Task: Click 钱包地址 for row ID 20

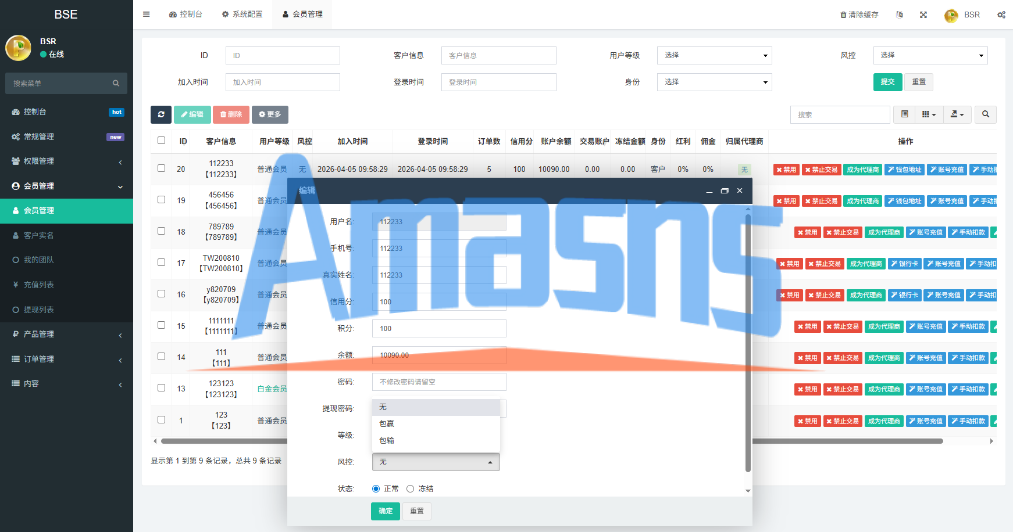Action: [x=904, y=170]
